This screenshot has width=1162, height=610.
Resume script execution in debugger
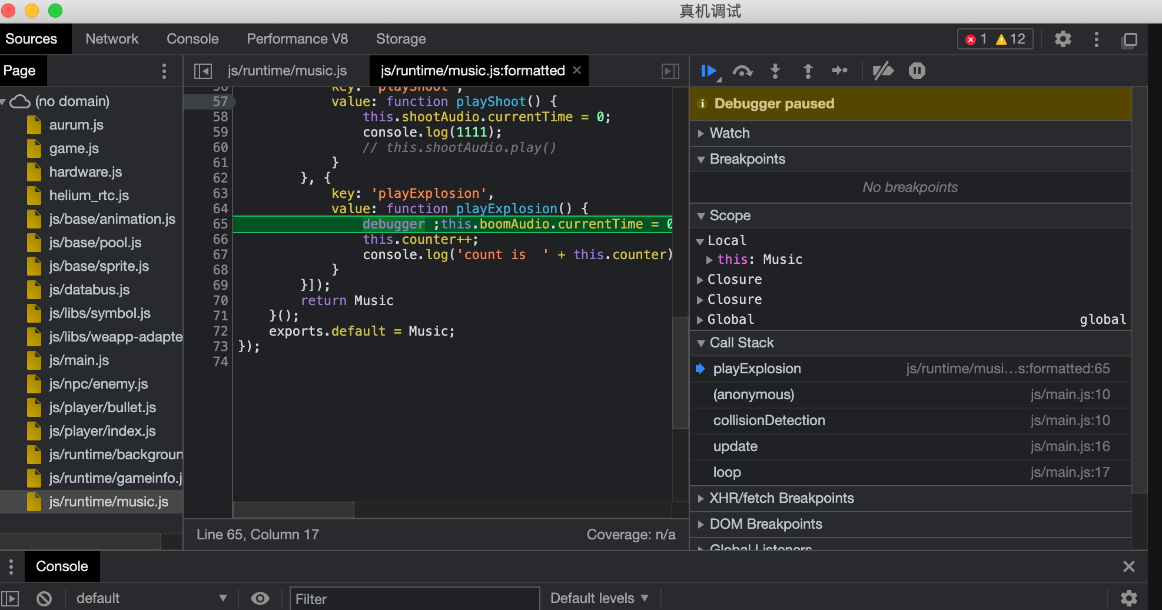[x=709, y=71]
